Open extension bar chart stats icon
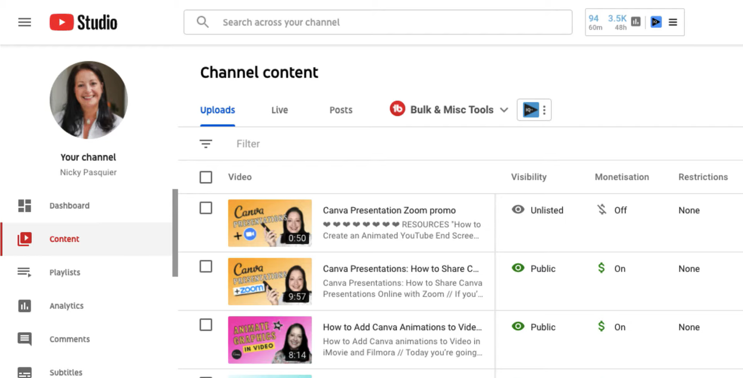 [x=636, y=22]
